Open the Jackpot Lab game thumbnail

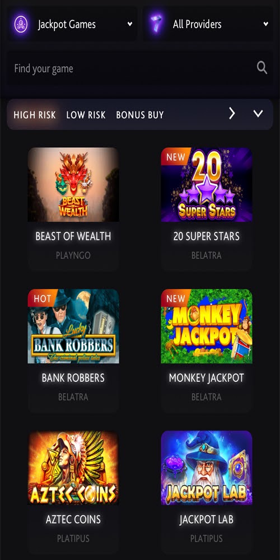(x=207, y=468)
